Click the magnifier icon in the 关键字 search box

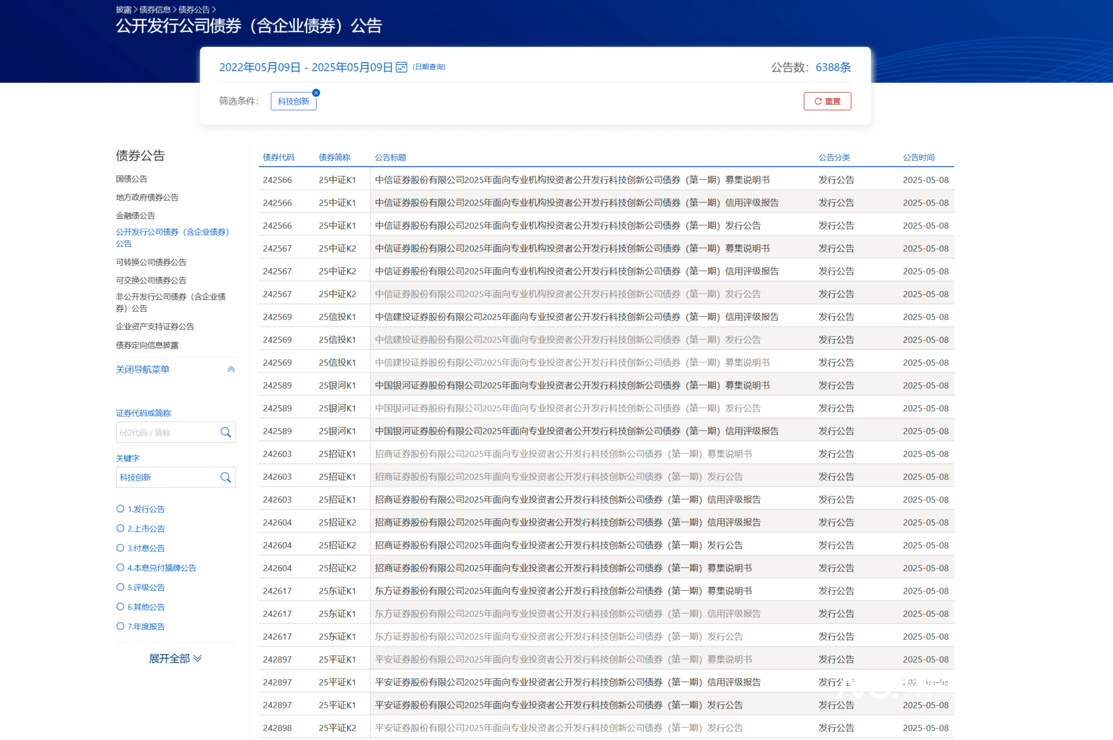[x=225, y=477]
